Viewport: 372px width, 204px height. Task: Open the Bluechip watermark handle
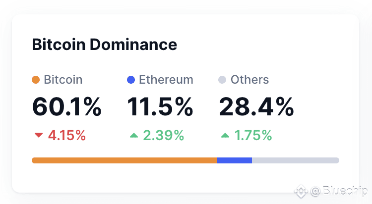click(x=345, y=191)
